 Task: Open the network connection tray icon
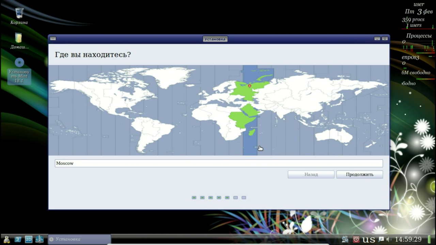pos(345,239)
